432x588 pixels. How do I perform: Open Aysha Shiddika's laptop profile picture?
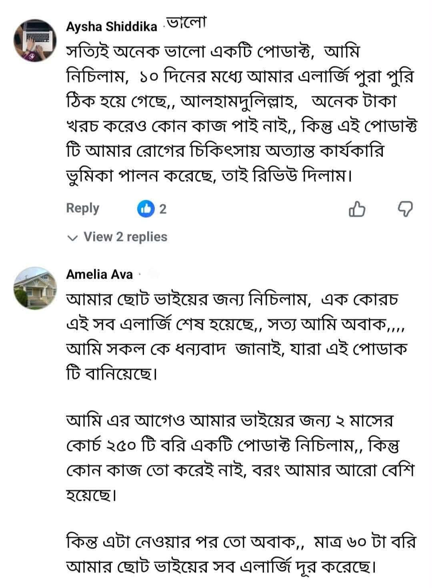pyautogui.click(x=34, y=41)
